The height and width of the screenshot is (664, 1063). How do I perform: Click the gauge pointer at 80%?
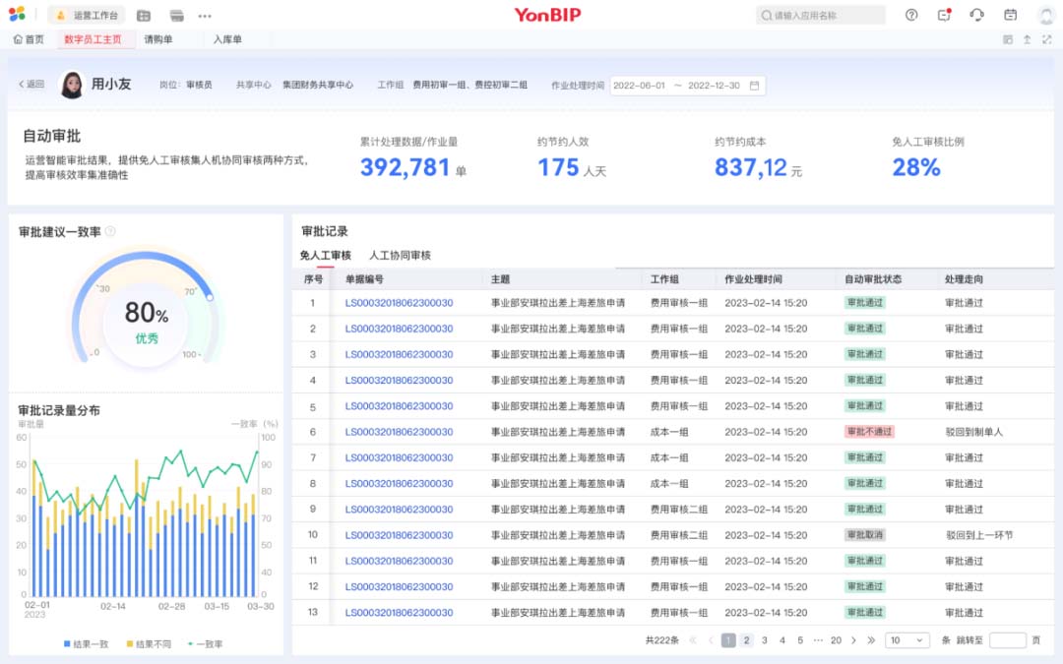[211, 297]
